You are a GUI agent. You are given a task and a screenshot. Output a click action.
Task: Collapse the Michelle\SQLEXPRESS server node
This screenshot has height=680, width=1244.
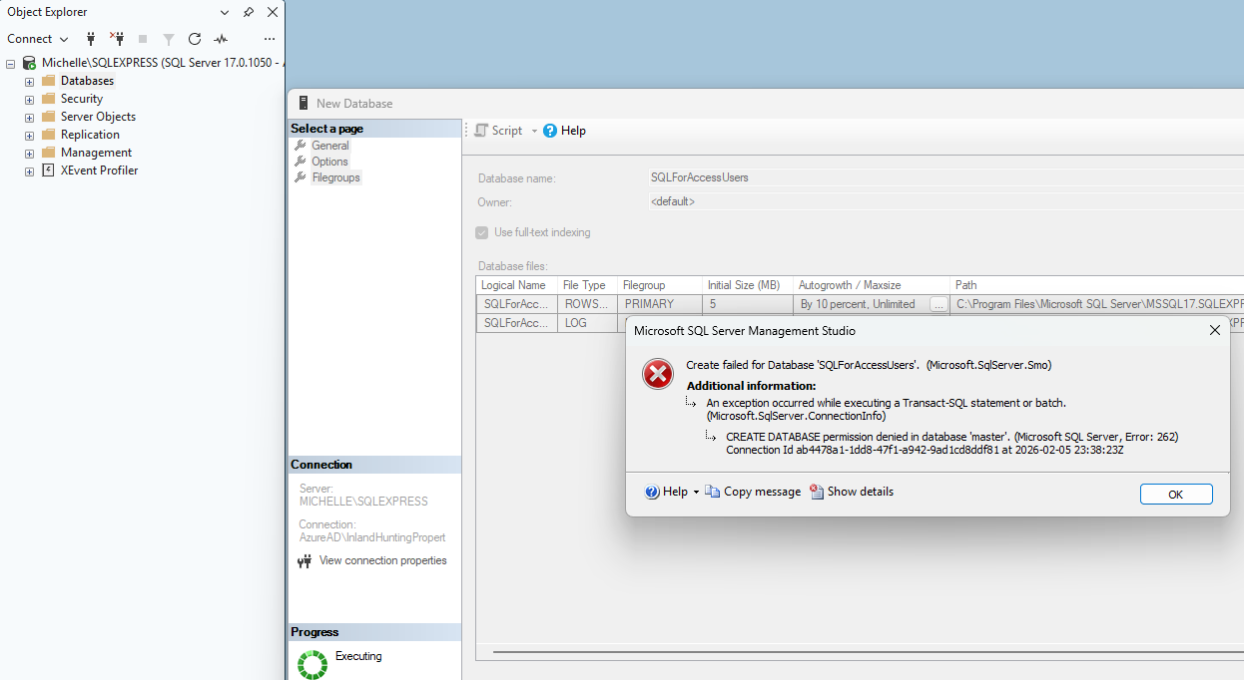click(x=10, y=64)
